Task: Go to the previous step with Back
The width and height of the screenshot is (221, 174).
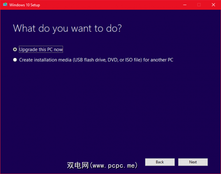Action: tap(160, 162)
